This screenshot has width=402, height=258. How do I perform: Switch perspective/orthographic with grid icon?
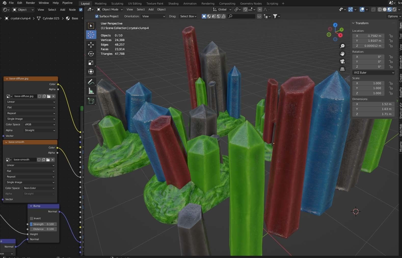pos(342,69)
